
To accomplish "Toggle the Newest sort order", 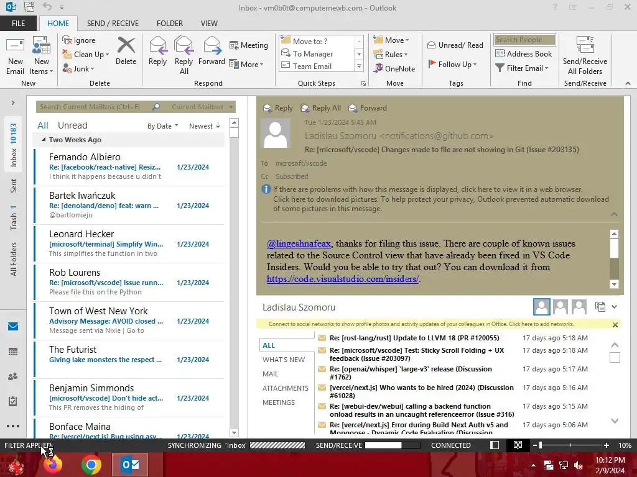I will [204, 126].
